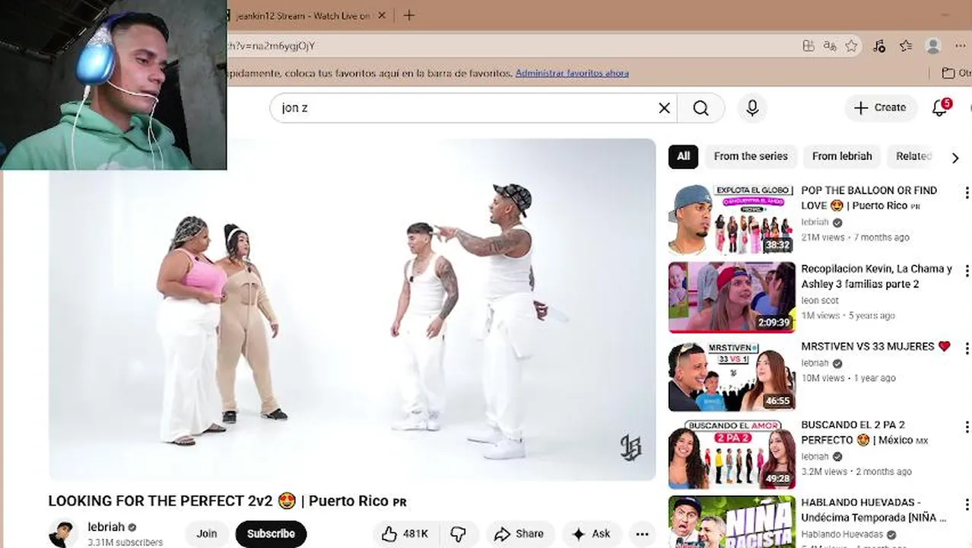Open the browser settings ellipsis menu
This screenshot has height=548, width=972.
[961, 46]
